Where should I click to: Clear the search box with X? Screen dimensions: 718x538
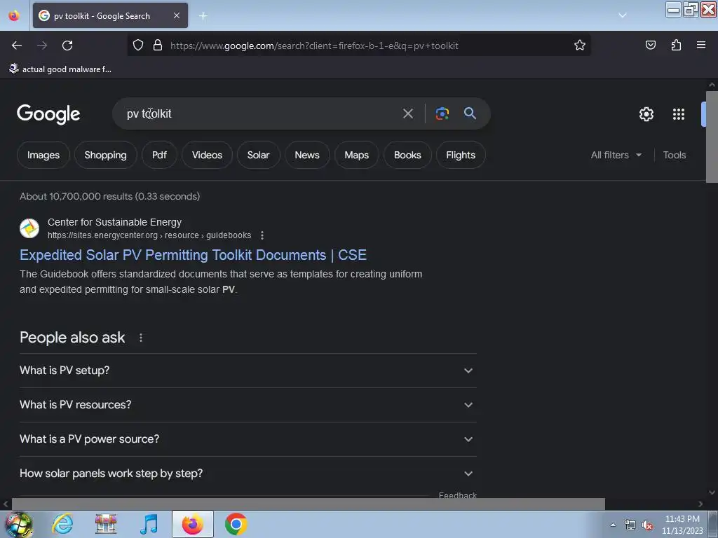pyautogui.click(x=407, y=113)
